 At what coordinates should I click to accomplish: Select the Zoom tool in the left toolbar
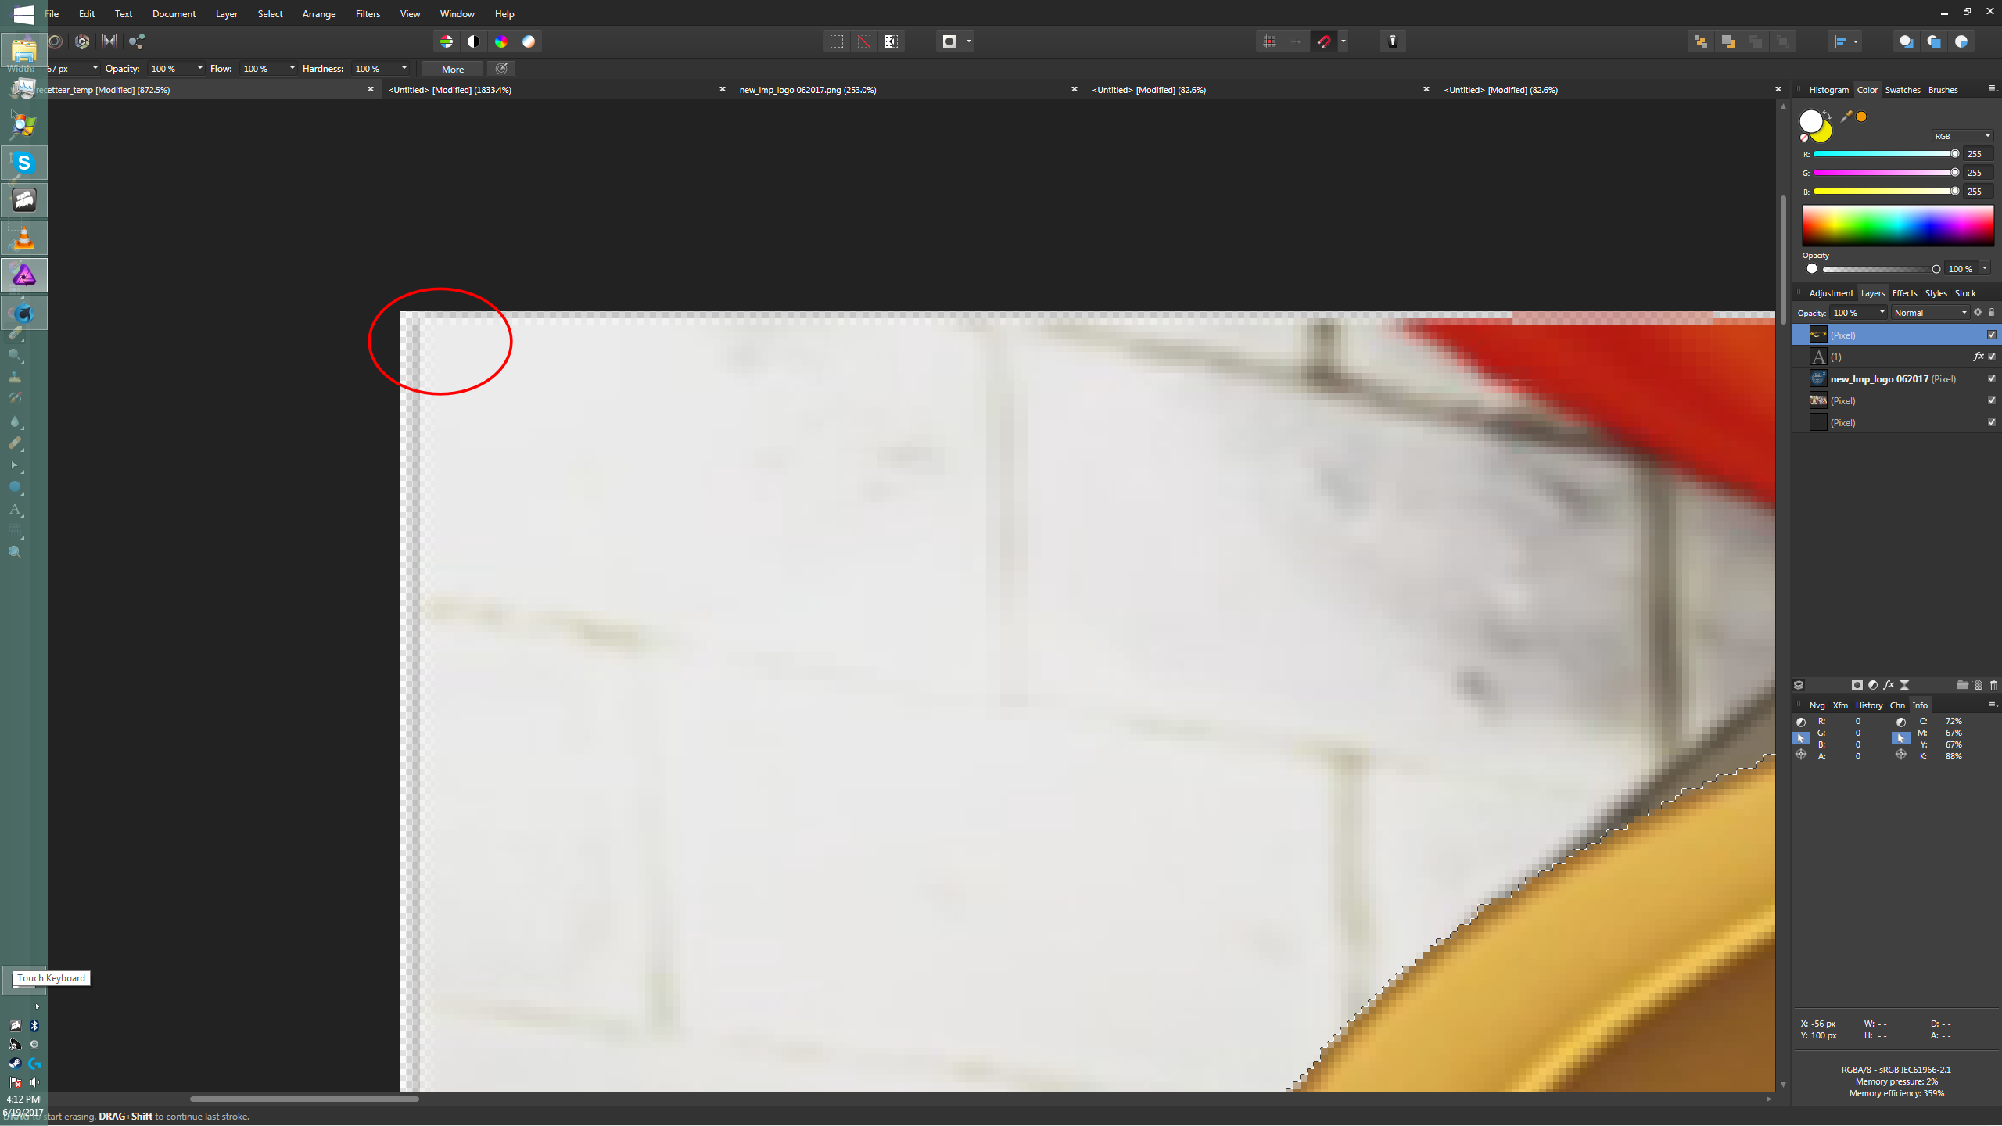tap(15, 552)
